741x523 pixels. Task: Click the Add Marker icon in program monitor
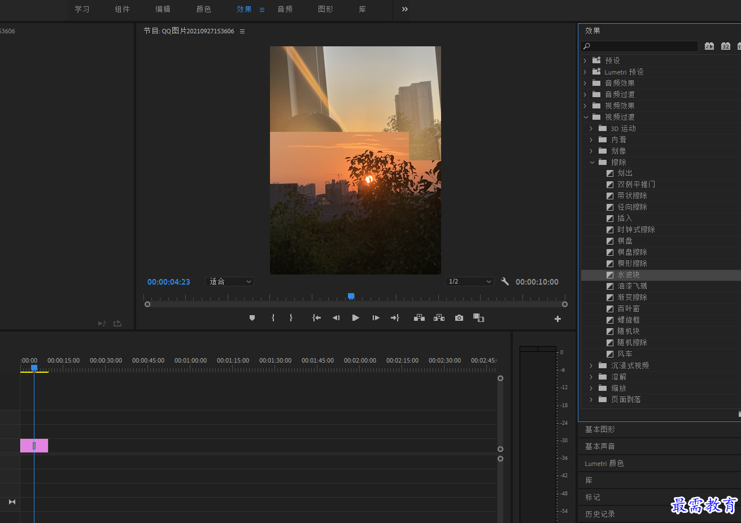pyautogui.click(x=252, y=318)
